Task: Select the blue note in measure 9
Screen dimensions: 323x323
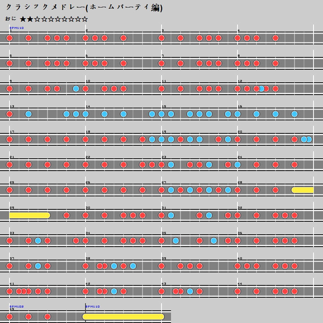Action: [76, 89]
